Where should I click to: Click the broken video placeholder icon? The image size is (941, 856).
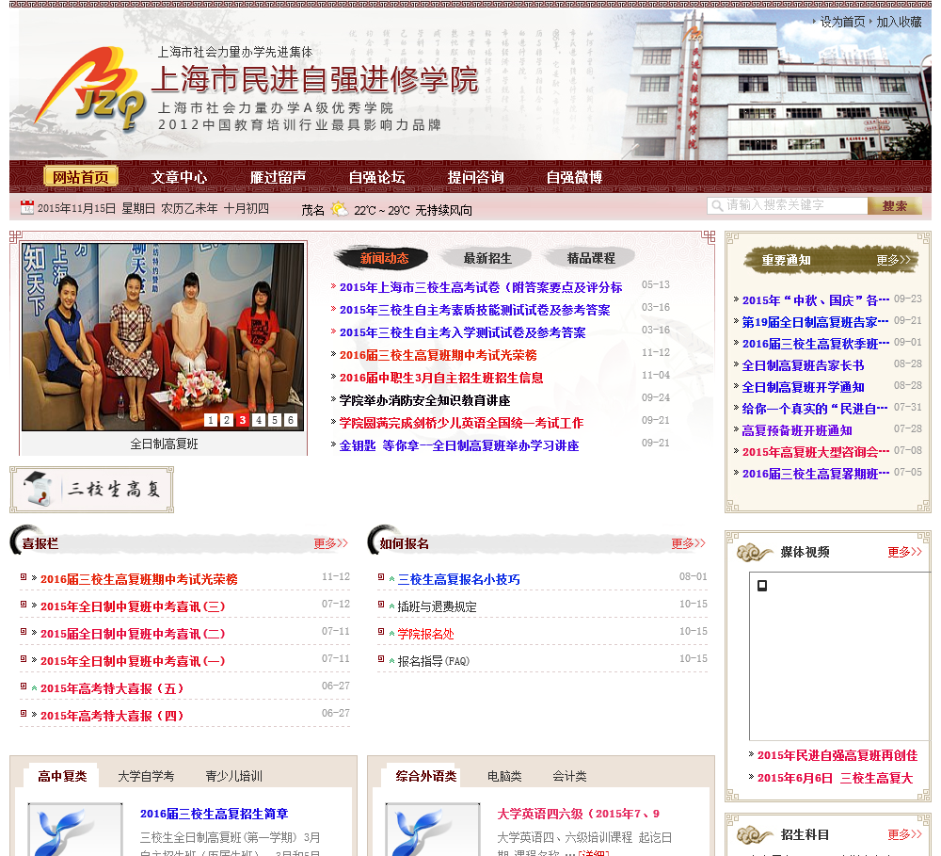click(762, 586)
